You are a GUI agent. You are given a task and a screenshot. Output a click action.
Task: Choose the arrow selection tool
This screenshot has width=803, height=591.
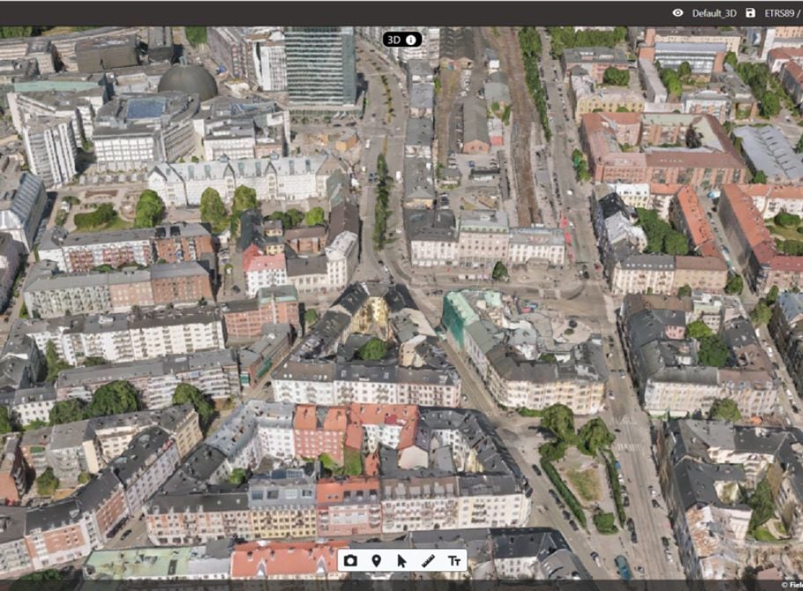[403, 560]
